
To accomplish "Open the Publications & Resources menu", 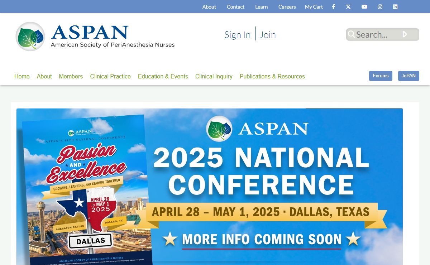I will [272, 76].
